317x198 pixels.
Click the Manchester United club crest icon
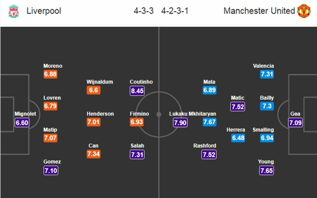coord(304,11)
